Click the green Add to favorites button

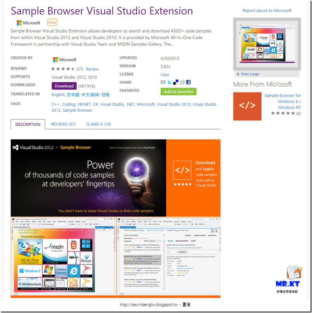tap(179, 92)
